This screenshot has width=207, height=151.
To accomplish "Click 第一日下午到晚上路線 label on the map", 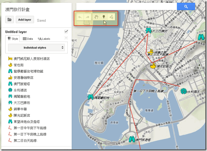I will click(x=148, y=91).
